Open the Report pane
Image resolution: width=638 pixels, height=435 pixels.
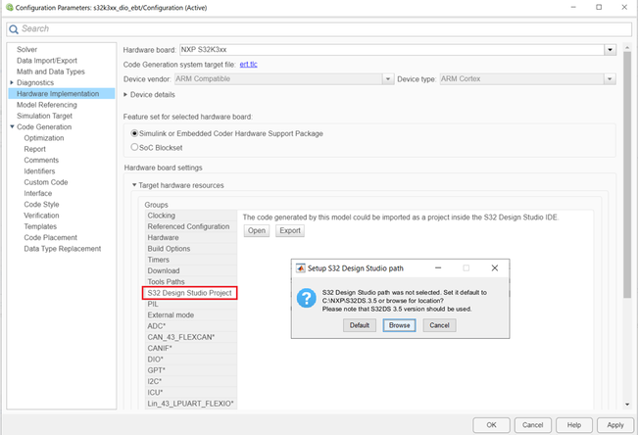(34, 149)
